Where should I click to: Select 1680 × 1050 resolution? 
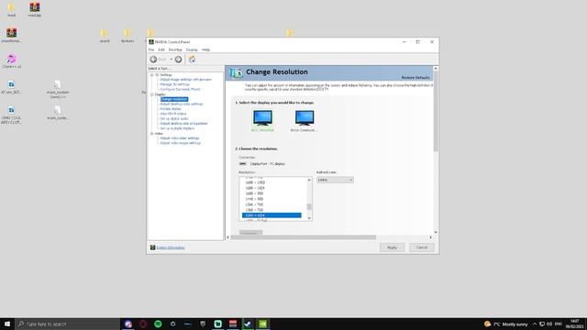(255, 182)
